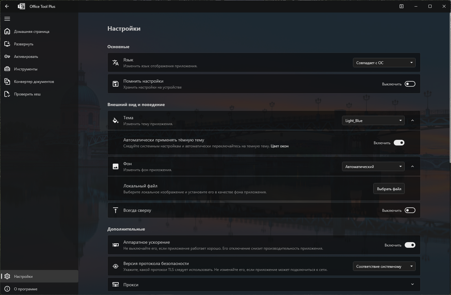The image size is (451, 295).
Task: Select Проверить хеш item
Action: (39, 94)
